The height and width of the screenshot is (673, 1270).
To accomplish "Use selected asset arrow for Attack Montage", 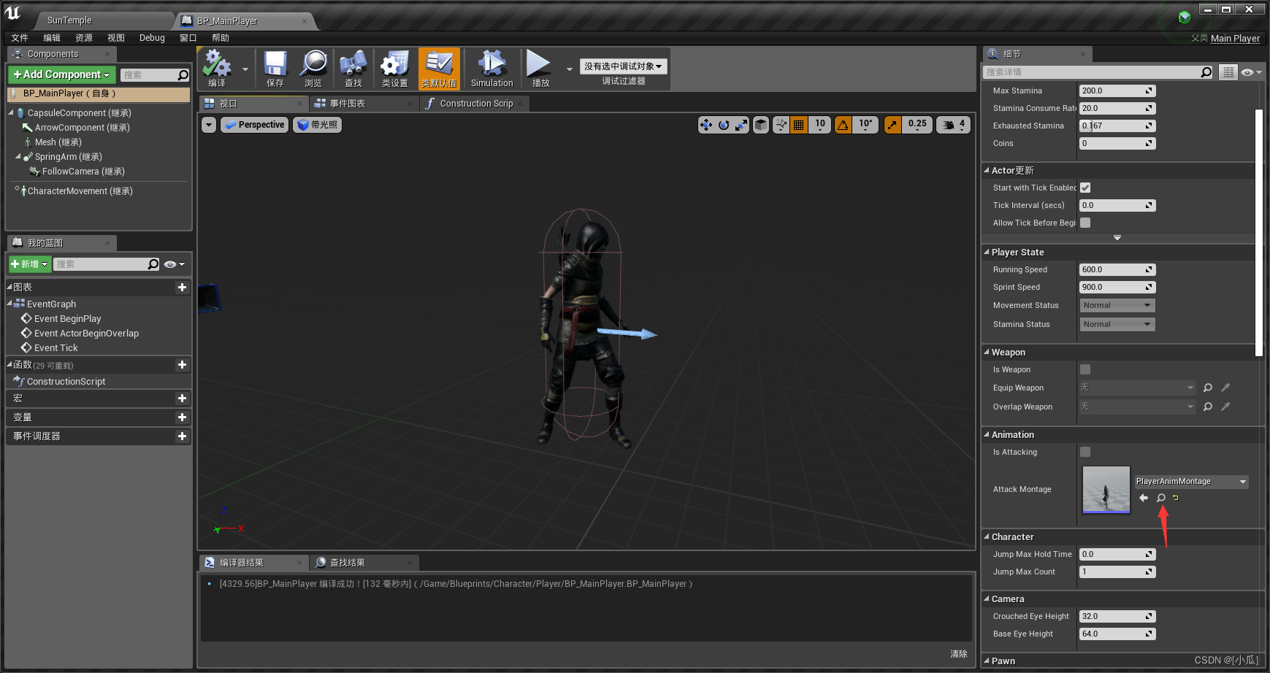I will tap(1144, 498).
